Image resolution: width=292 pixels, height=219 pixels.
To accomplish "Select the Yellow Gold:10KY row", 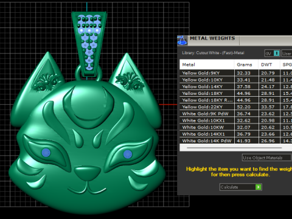I will (x=236, y=80).
